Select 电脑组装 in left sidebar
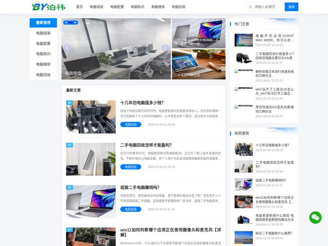 (43, 33)
